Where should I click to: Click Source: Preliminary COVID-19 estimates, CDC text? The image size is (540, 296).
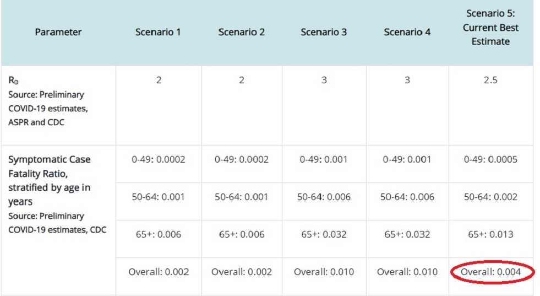[x=57, y=223]
